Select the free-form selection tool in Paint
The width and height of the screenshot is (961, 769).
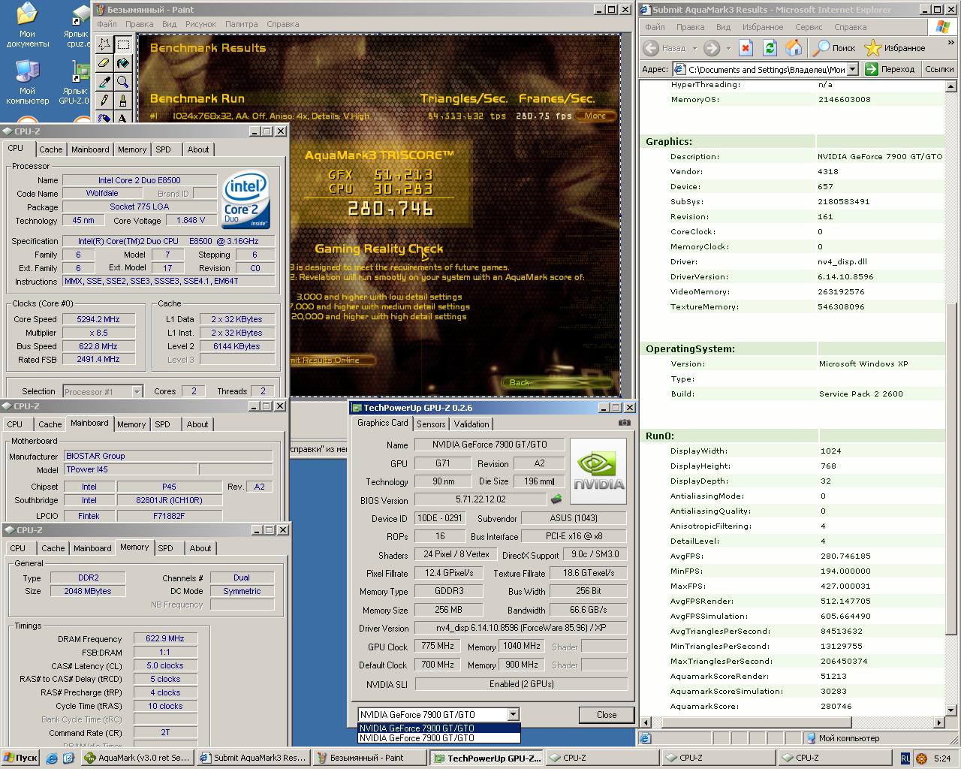coord(104,44)
